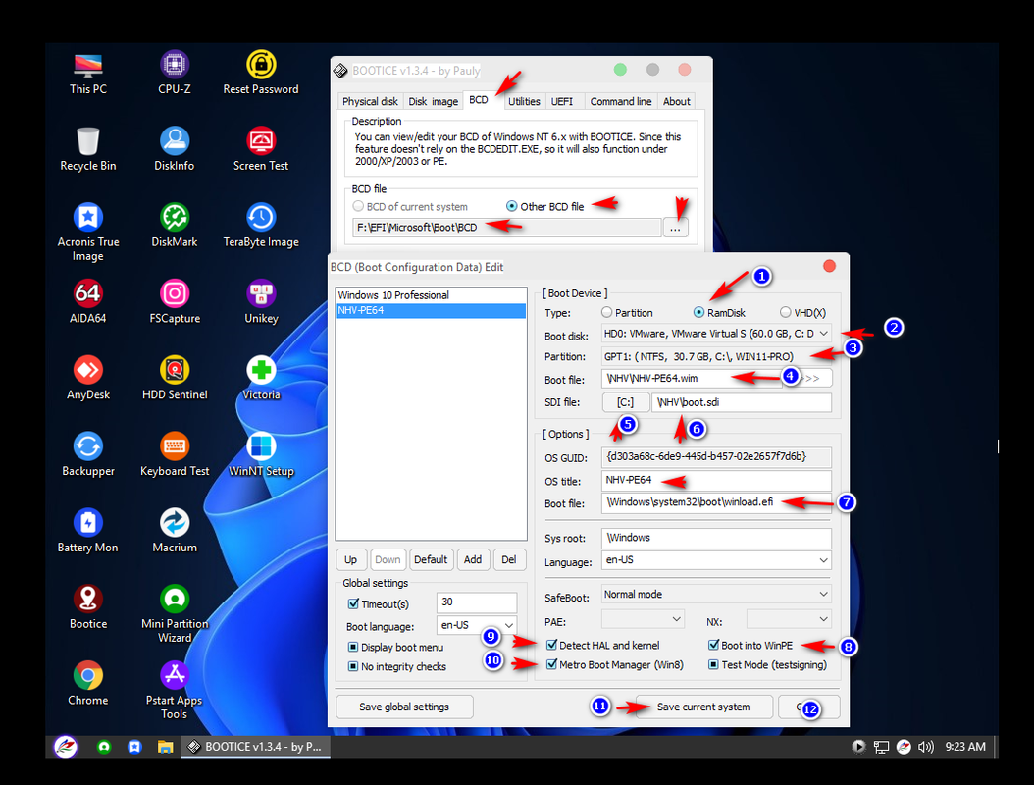Open Chrome desktop icon

(87, 684)
